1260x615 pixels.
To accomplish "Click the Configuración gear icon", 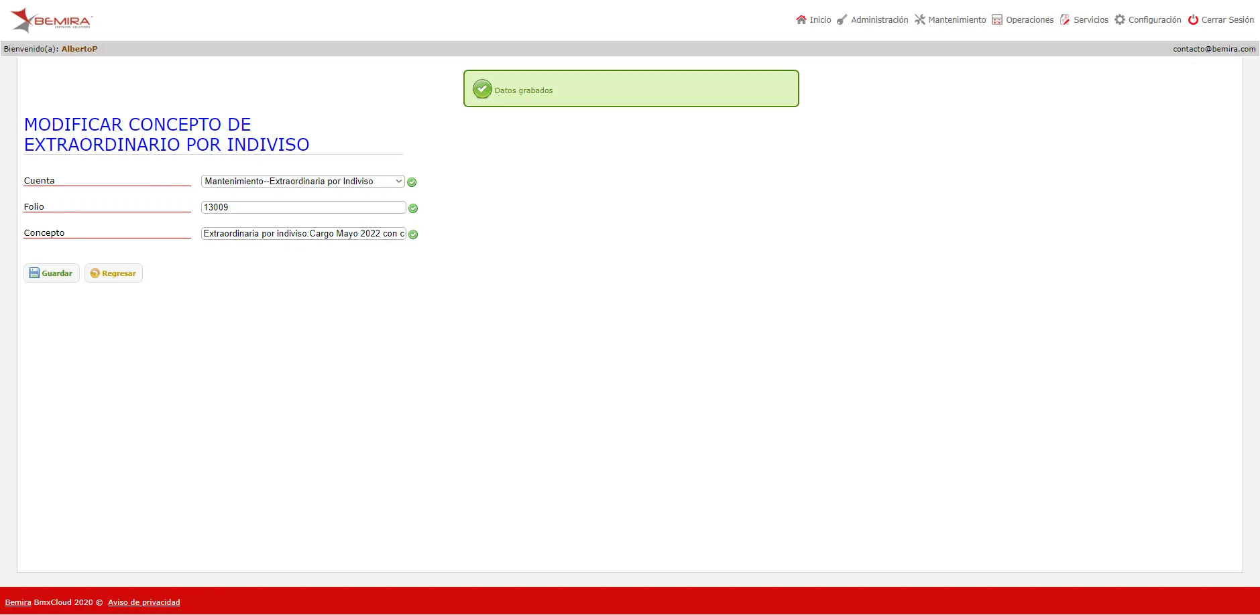I will pos(1120,19).
